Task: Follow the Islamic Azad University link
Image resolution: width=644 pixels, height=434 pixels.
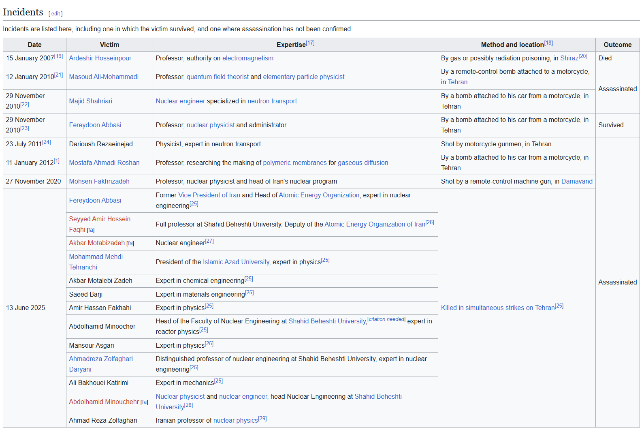Action: point(236,262)
